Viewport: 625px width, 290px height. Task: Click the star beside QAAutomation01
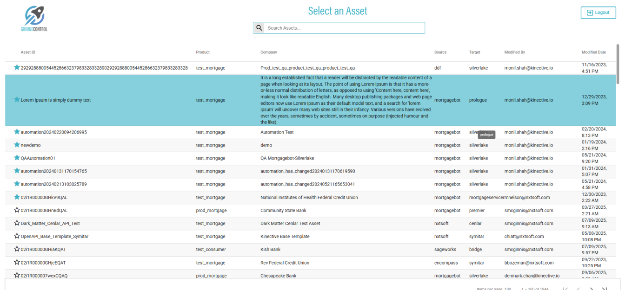click(x=17, y=158)
